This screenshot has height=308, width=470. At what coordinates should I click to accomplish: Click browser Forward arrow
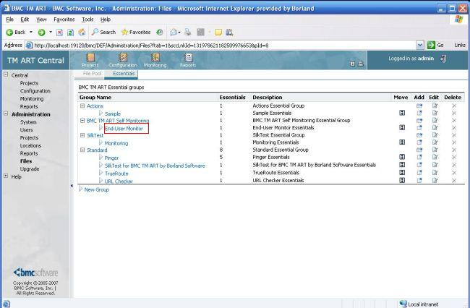[x=41, y=32]
